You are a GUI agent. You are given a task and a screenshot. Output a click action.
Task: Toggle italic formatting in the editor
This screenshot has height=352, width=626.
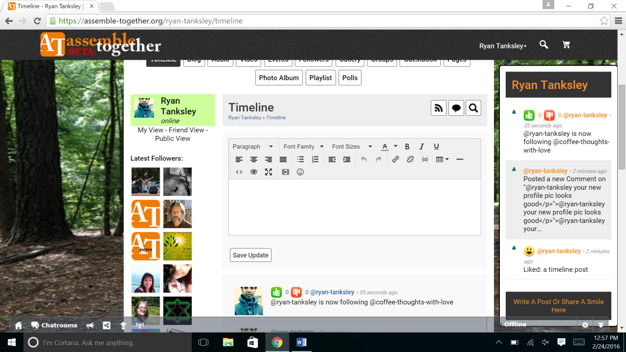pyautogui.click(x=422, y=147)
